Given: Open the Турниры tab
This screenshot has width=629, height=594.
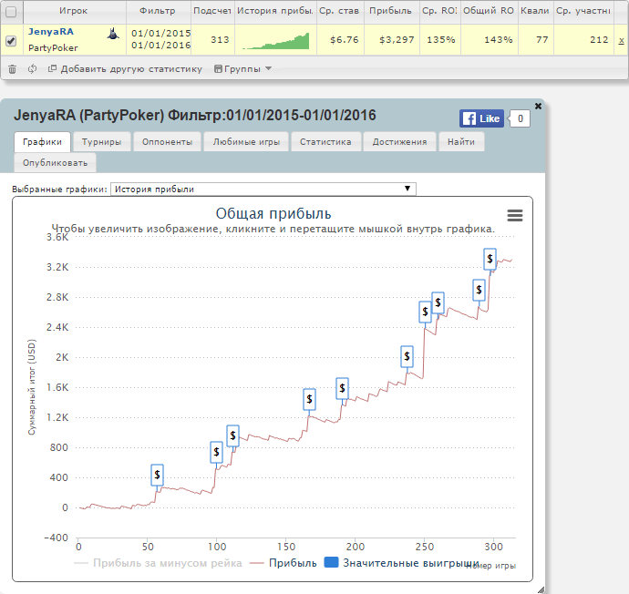Looking at the screenshot, I should tap(102, 142).
